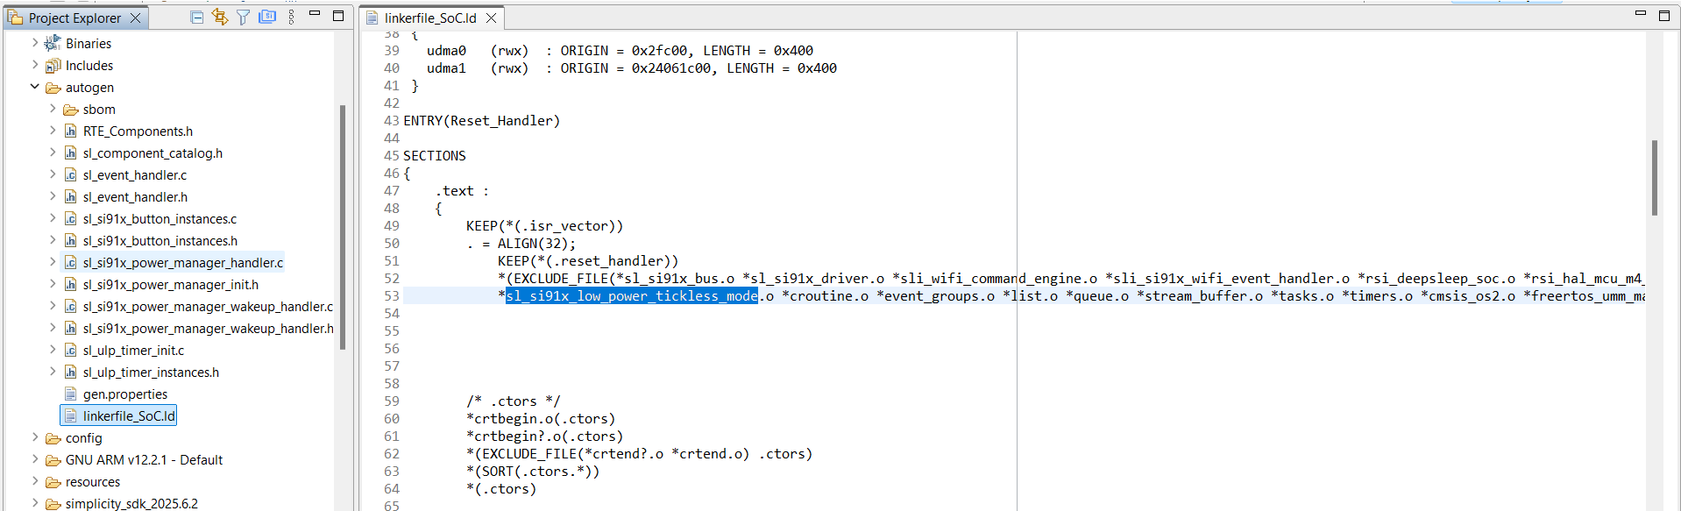Select sl_component_catalog.h in the tree

click(x=152, y=153)
